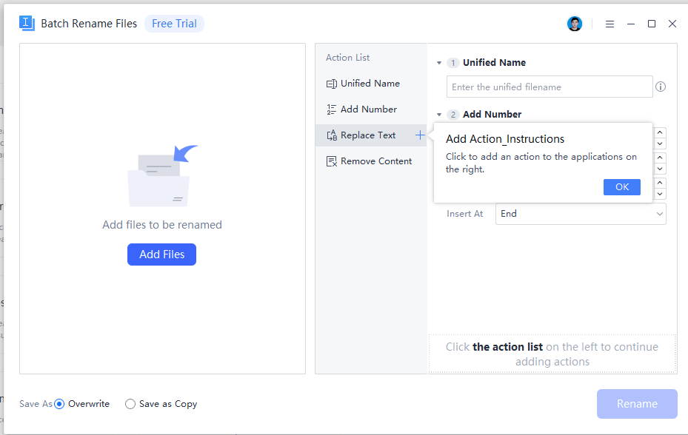Open the Insert At dropdown showing End

coord(581,213)
